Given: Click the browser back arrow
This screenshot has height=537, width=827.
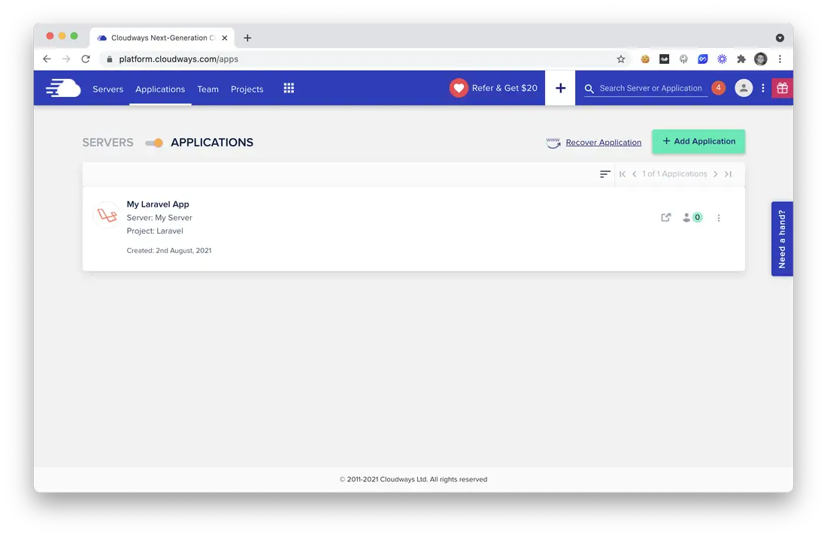Looking at the screenshot, I should [47, 59].
